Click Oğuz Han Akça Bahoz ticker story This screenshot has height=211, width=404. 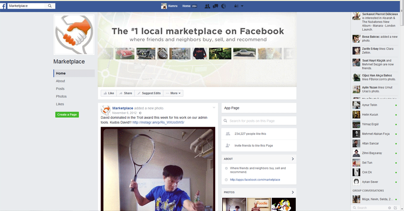[375, 77]
